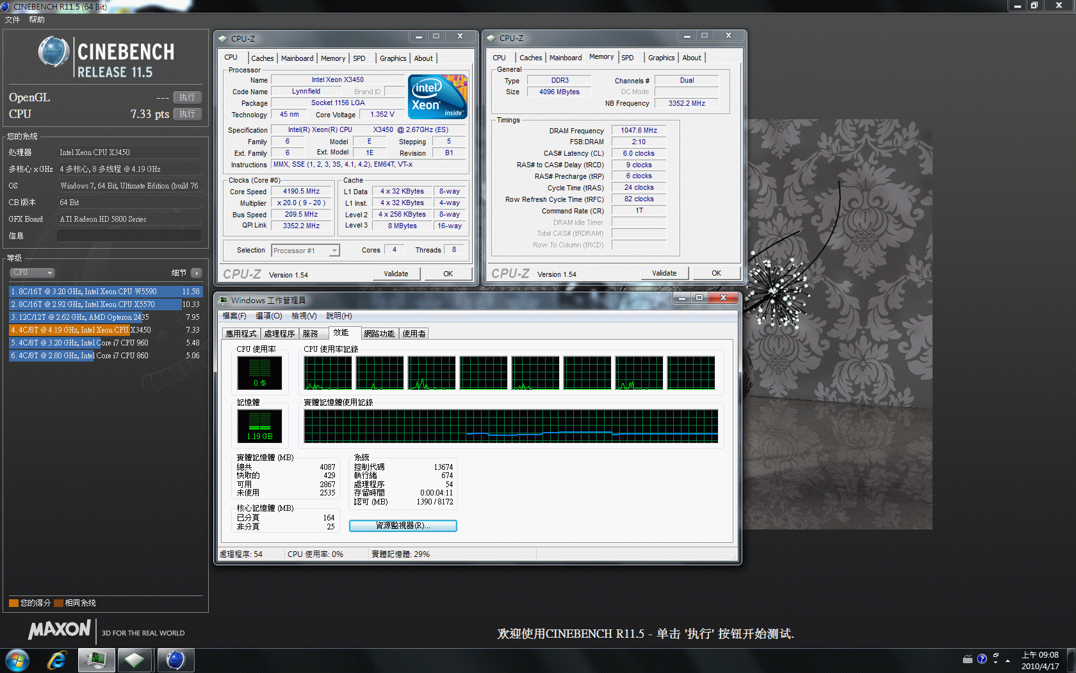Open Windows Start orb
1076x673 pixels.
point(17,660)
